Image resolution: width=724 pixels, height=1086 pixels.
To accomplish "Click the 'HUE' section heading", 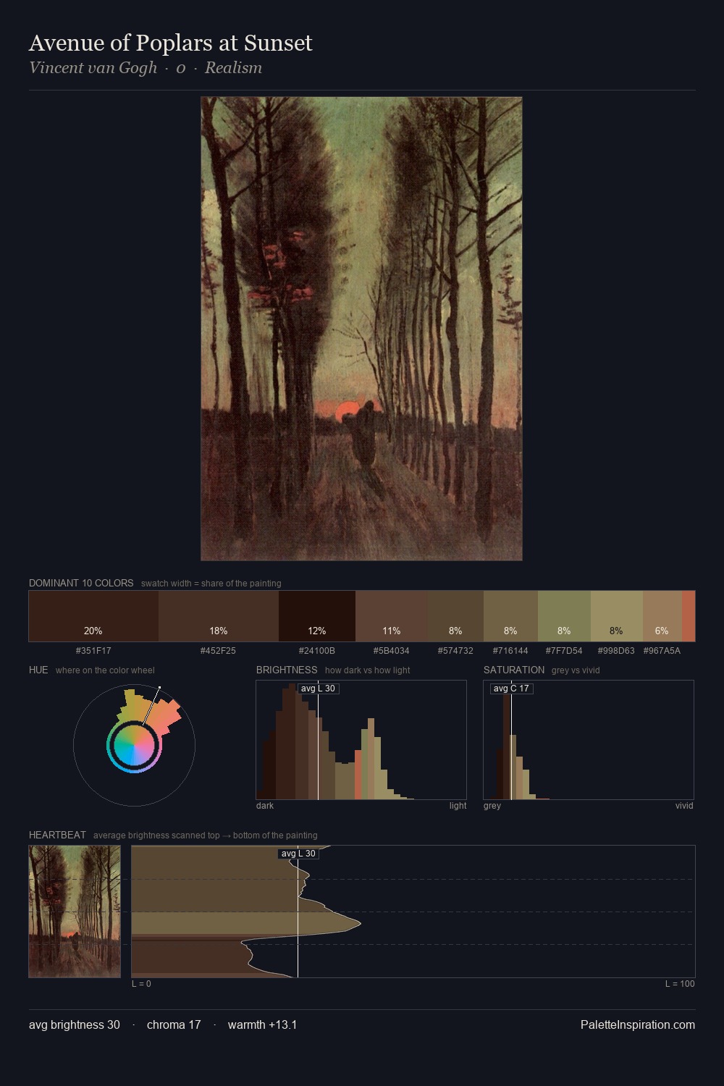I will 38,670.
